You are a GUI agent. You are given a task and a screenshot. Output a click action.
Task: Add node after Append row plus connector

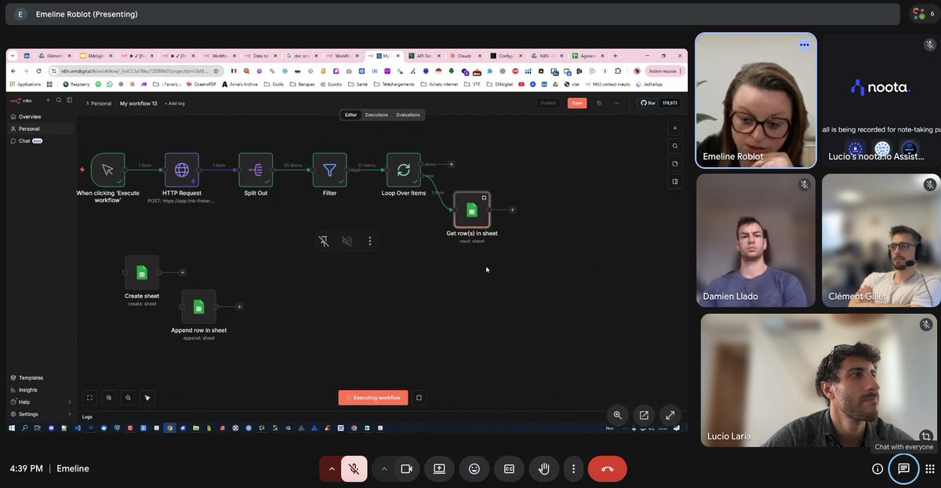point(239,307)
